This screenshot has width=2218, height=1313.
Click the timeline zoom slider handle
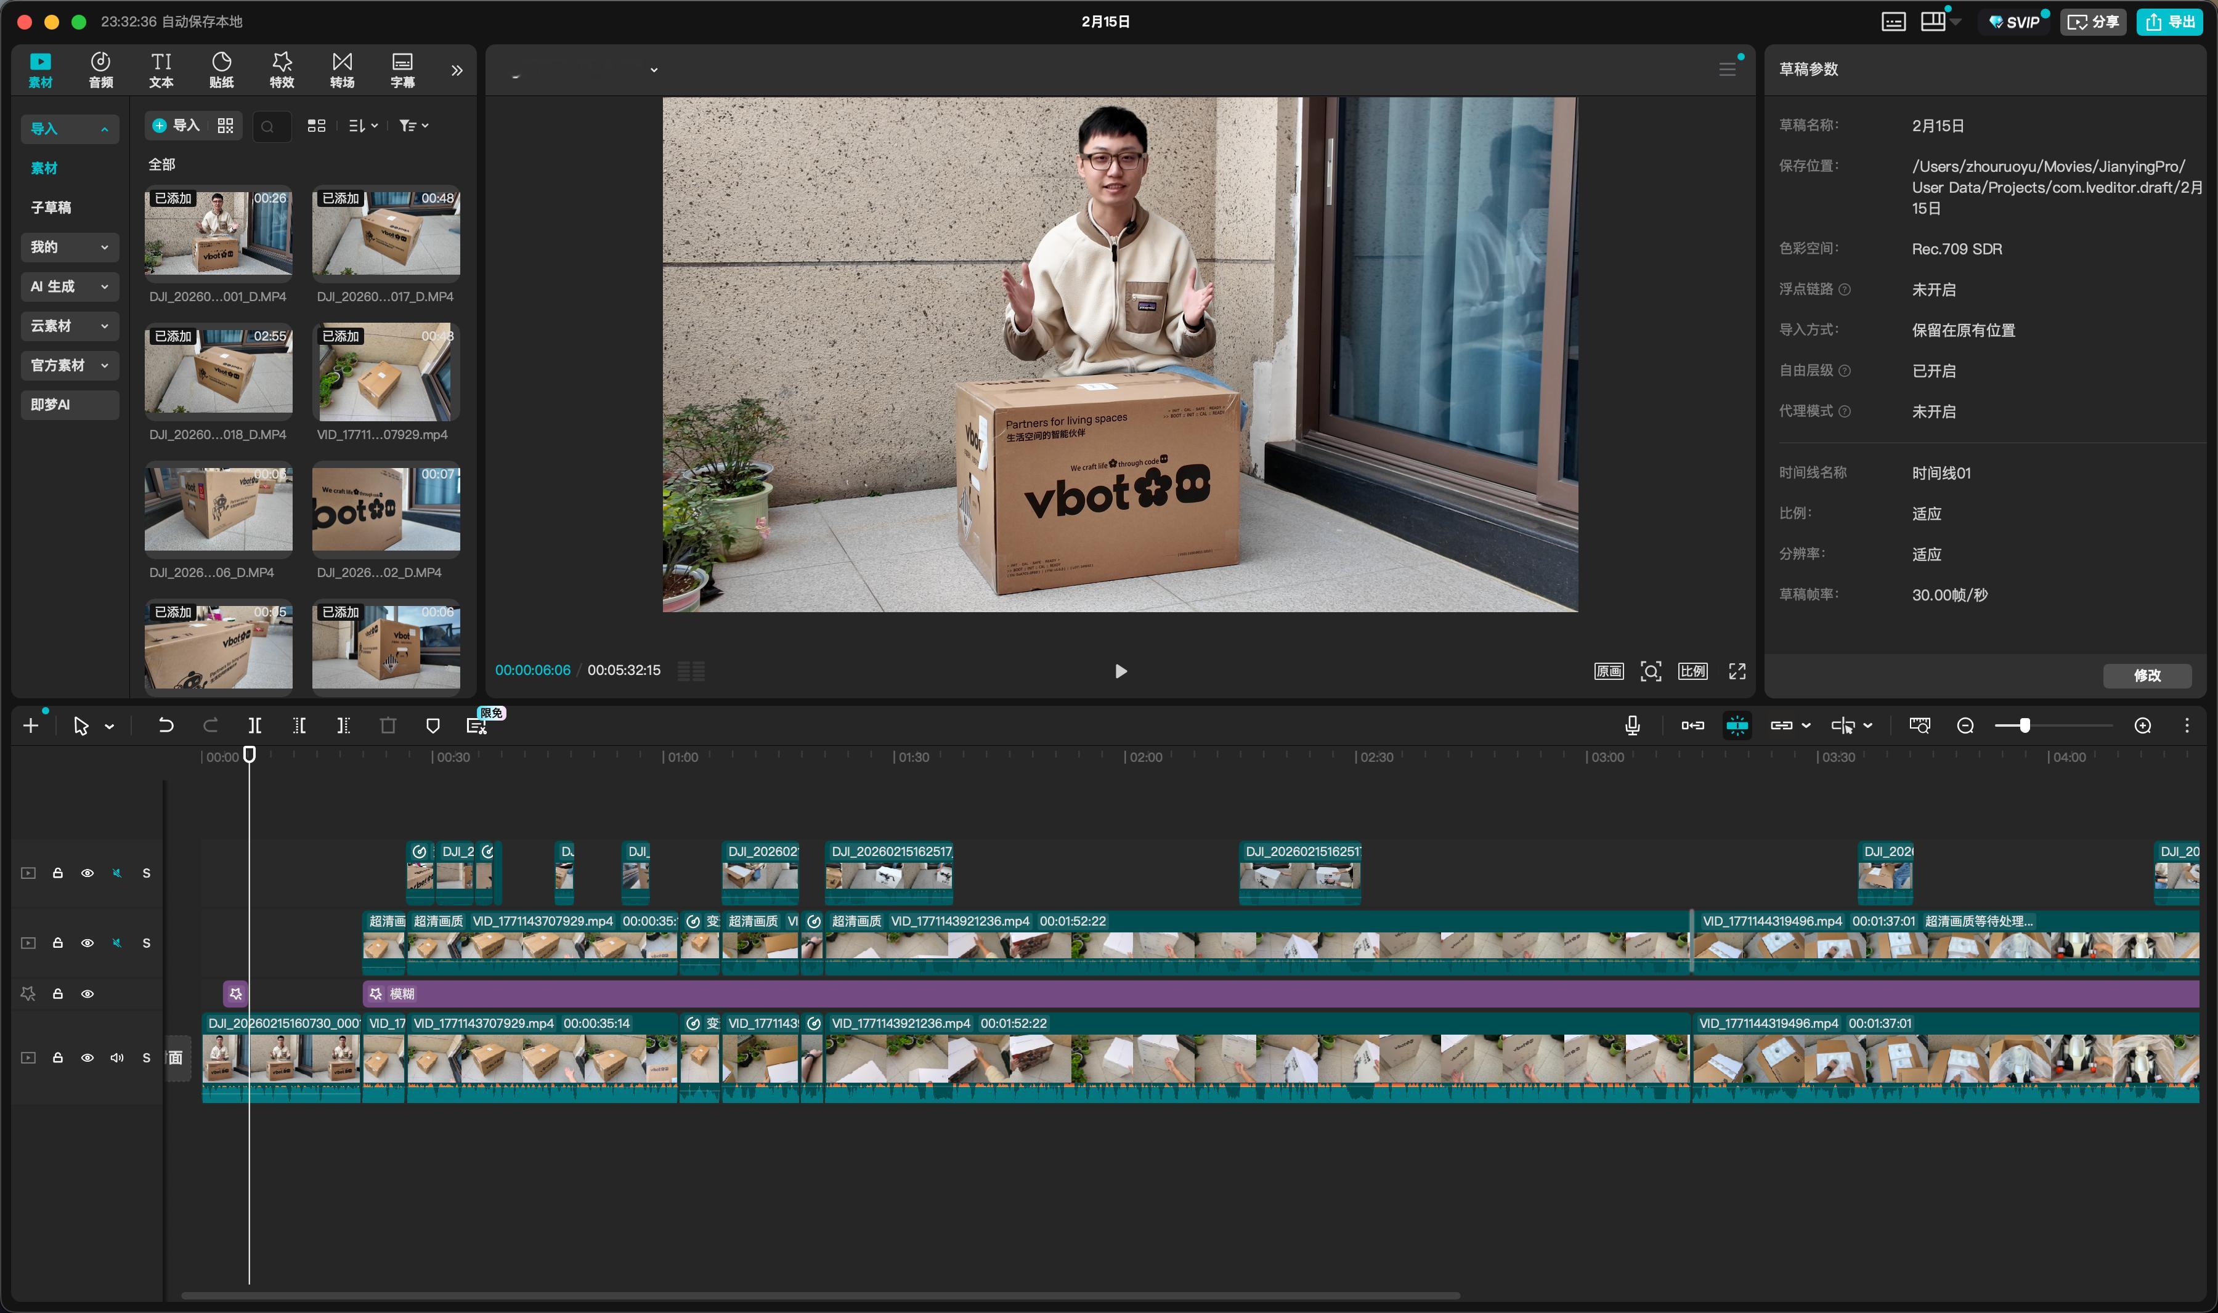2024,725
